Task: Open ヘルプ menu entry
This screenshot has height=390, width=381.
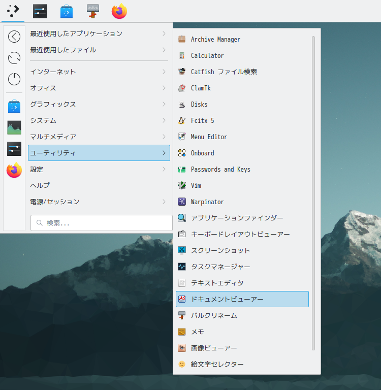Action: [x=99, y=185]
